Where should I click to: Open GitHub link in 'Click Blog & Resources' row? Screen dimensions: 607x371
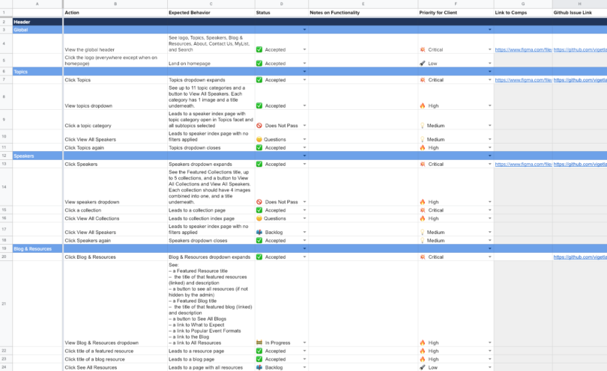[x=580, y=257]
